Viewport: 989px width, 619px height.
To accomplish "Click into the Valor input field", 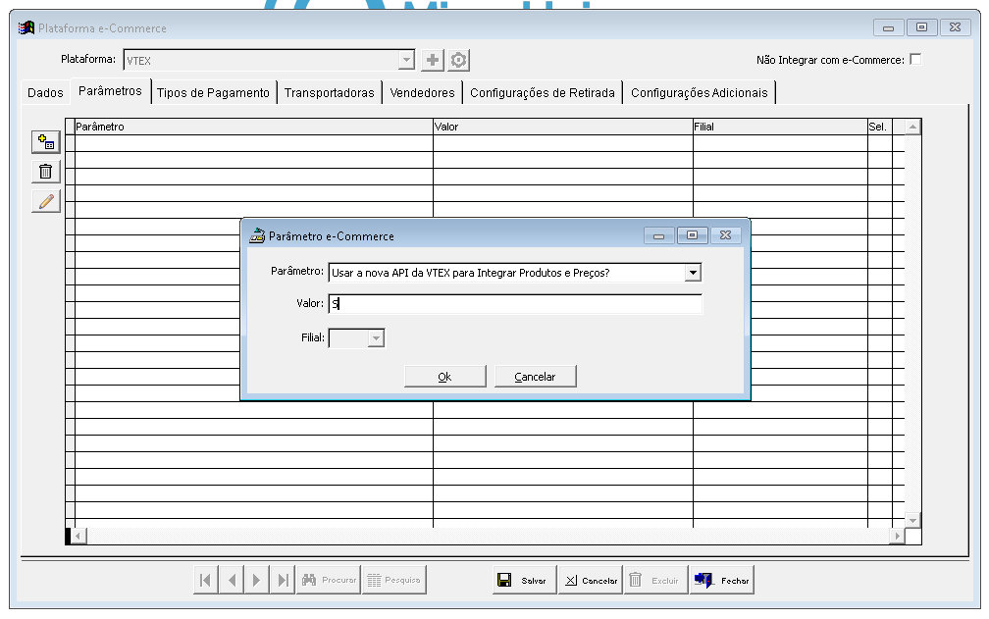I will [x=515, y=304].
